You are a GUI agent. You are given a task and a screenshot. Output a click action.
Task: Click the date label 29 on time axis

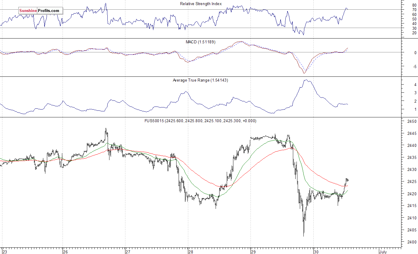(253, 252)
